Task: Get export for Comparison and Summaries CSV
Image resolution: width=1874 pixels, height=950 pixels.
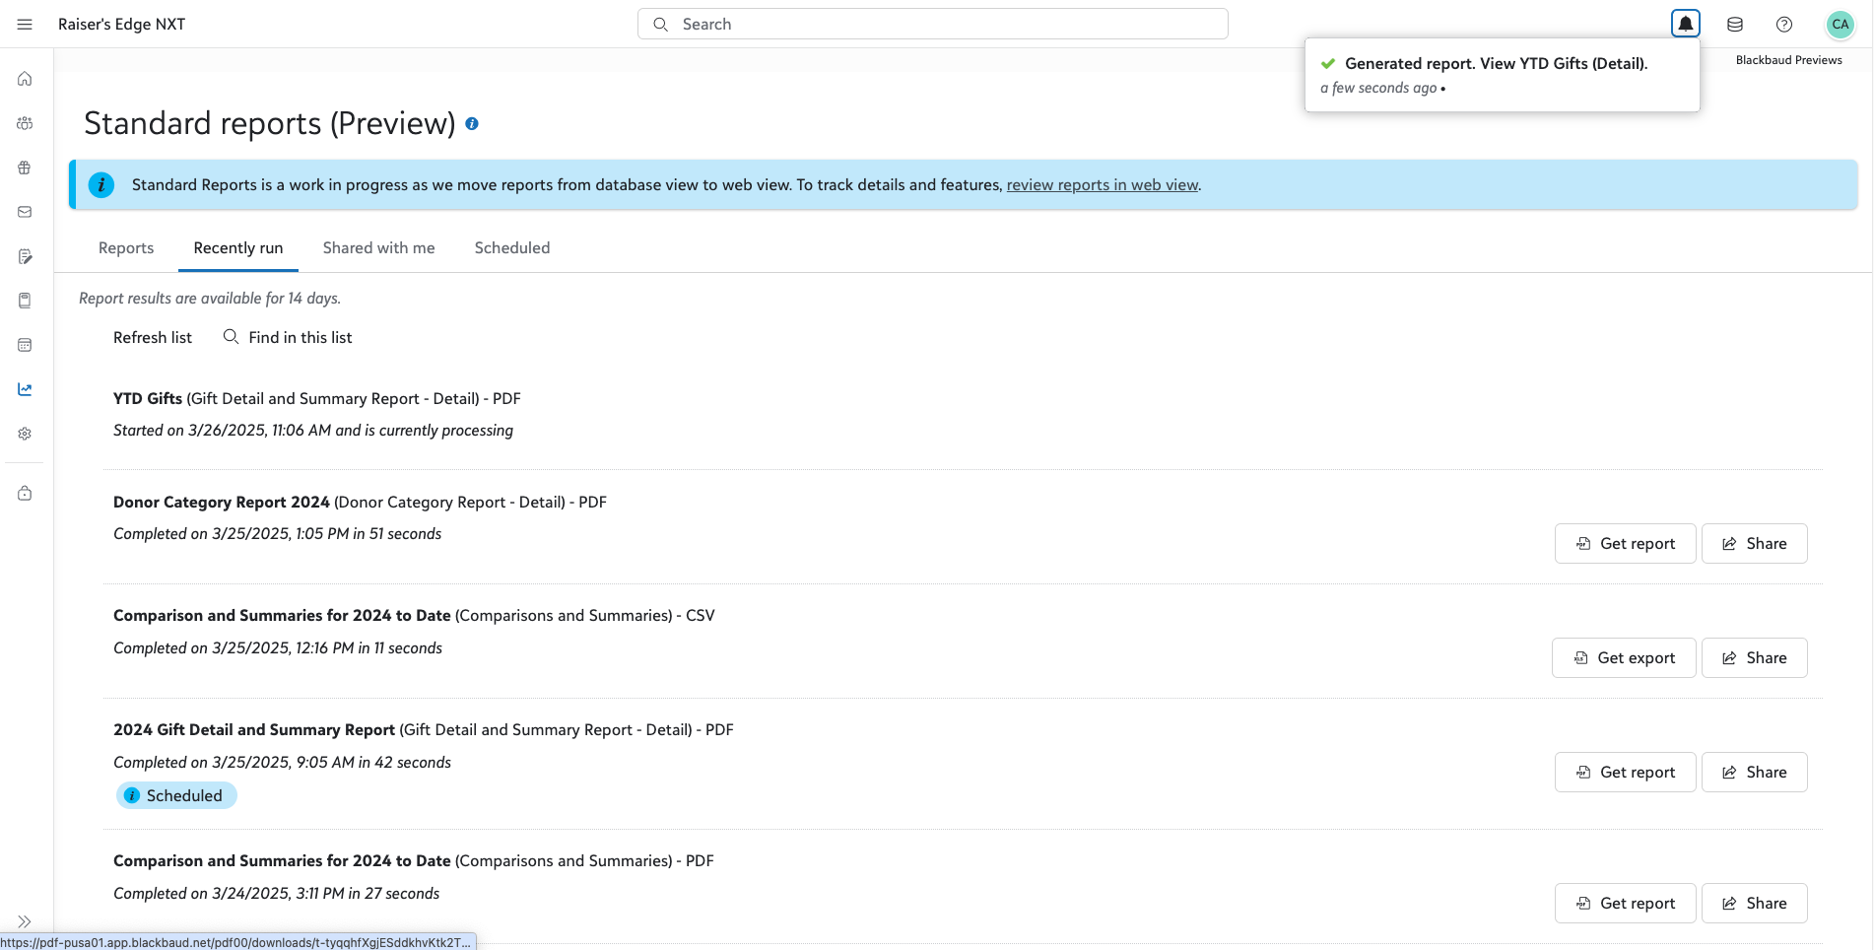Action: click(1624, 658)
